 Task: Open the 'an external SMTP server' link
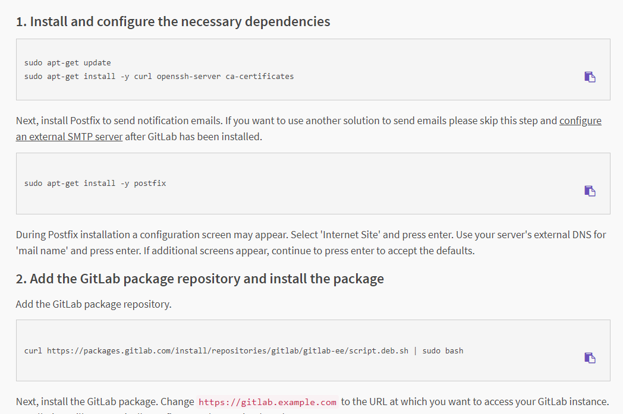pyautogui.click(x=69, y=137)
